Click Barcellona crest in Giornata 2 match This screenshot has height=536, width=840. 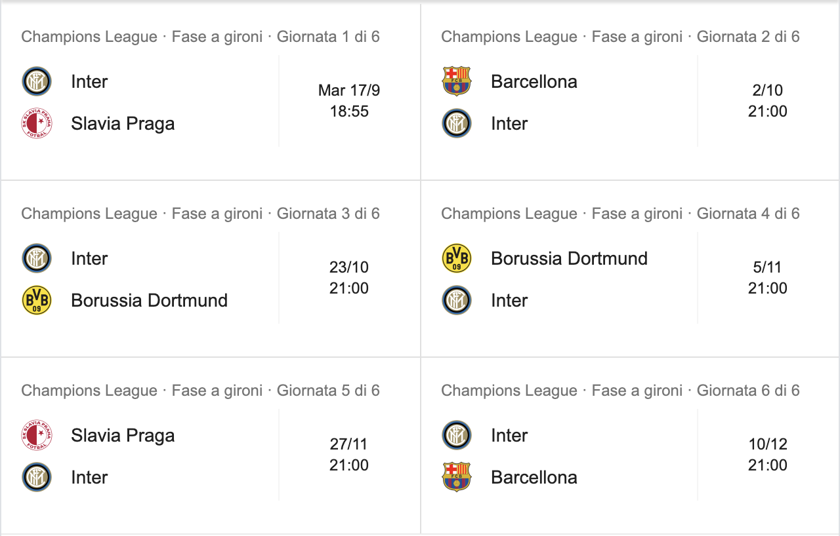457,81
